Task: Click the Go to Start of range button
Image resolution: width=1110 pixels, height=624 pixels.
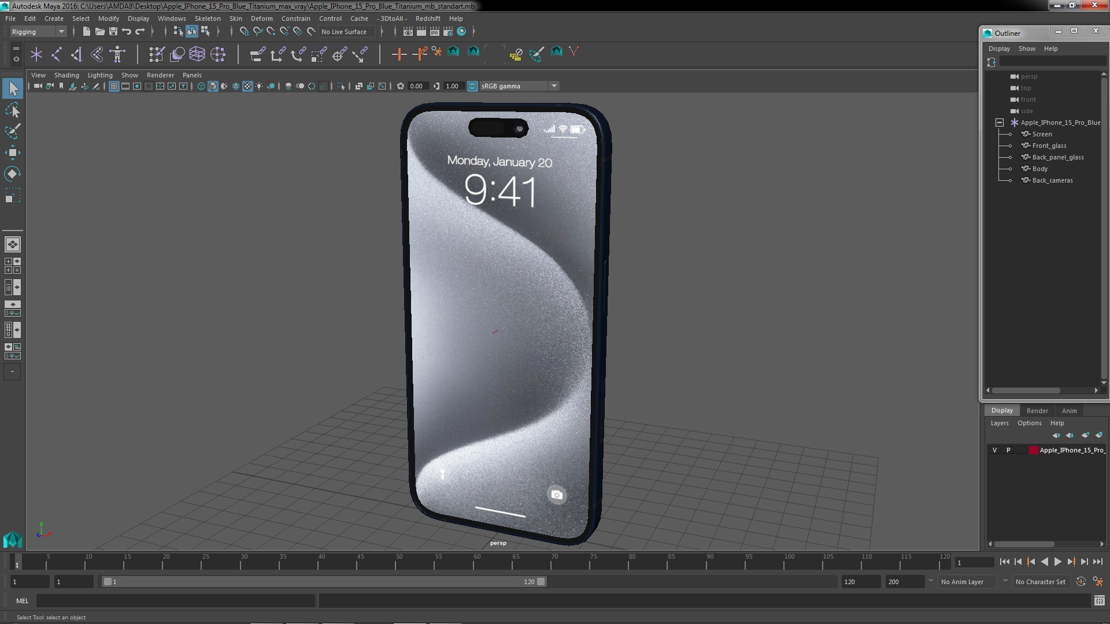Action: pyautogui.click(x=1004, y=562)
